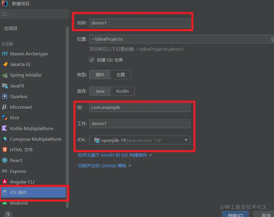
Task: Click the search magnifier icon
Action: click(x=4, y=14)
